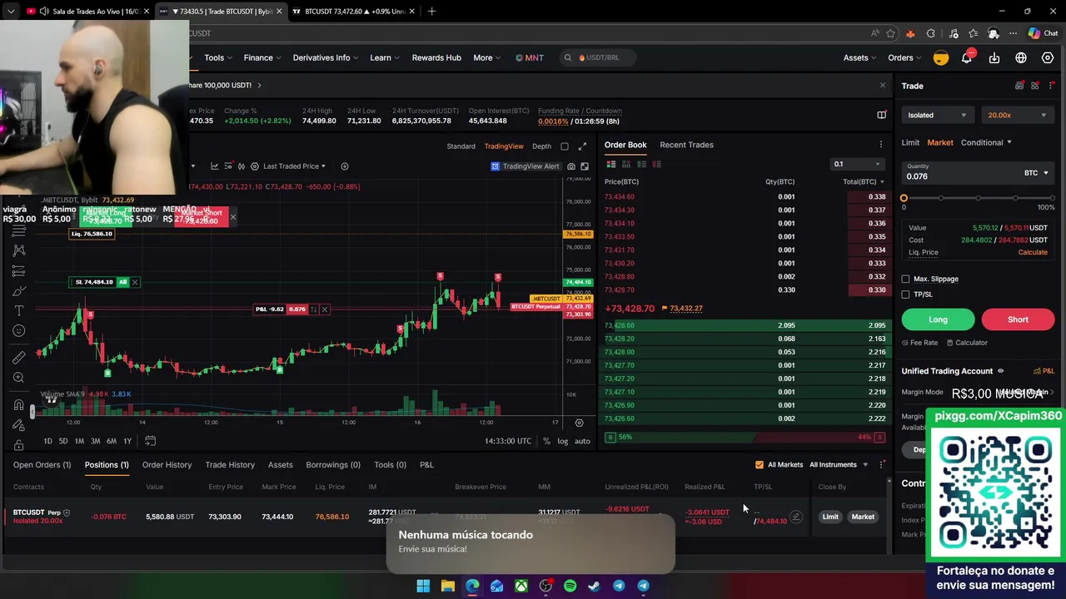Open the Finance menu

[262, 57]
